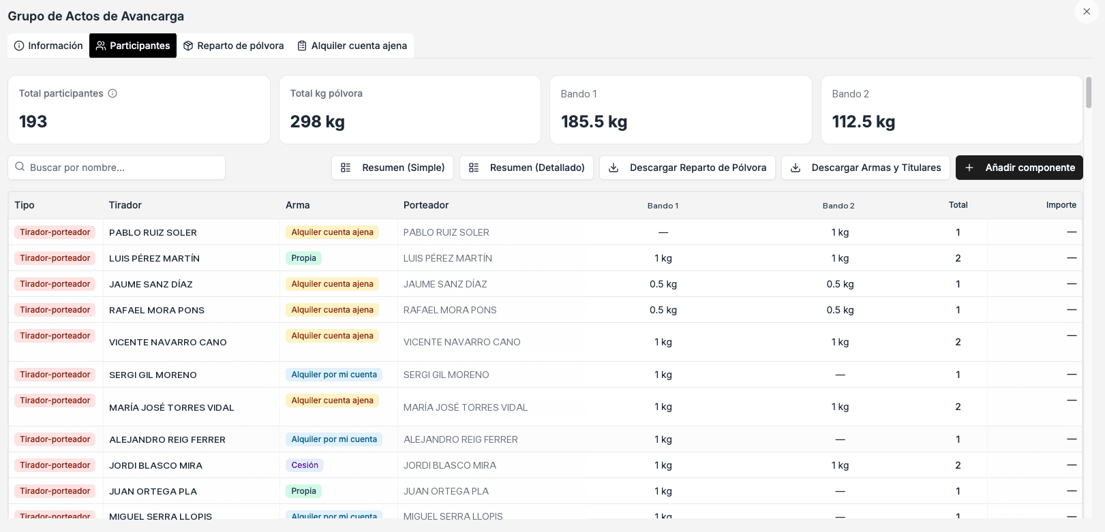Click the Cesión badge for JORDI BLASCO MIRA

click(305, 465)
